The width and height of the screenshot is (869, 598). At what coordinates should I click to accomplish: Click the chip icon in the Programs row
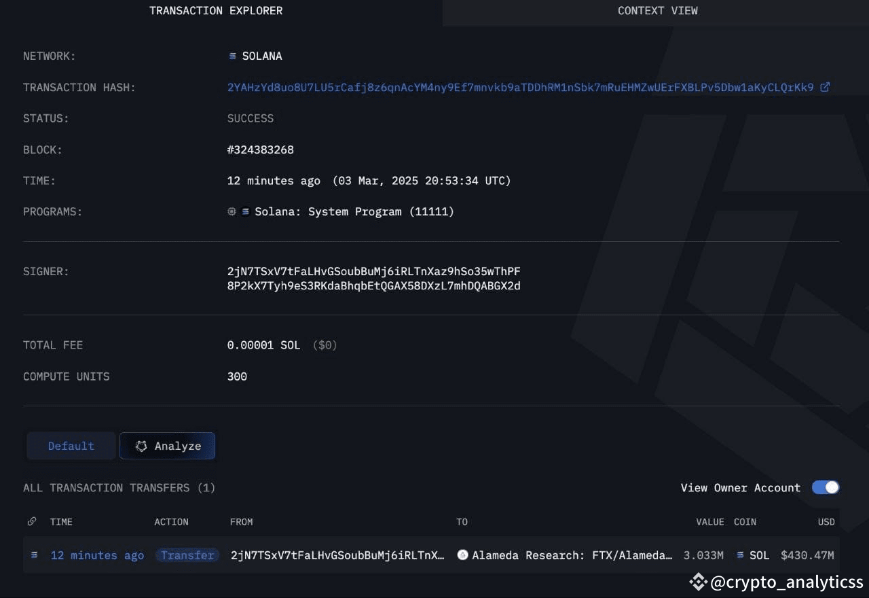[x=232, y=212]
